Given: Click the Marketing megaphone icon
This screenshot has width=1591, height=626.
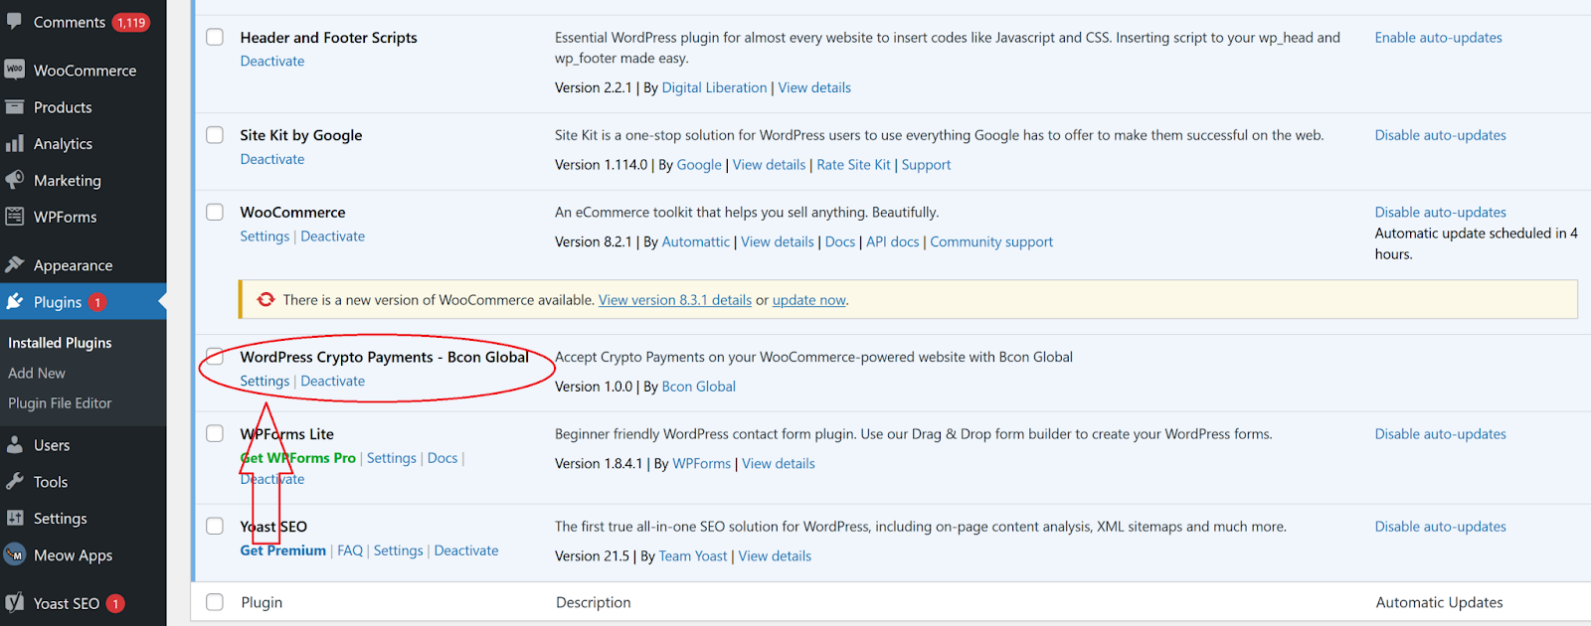Looking at the screenshot, I should coord(14,180).
